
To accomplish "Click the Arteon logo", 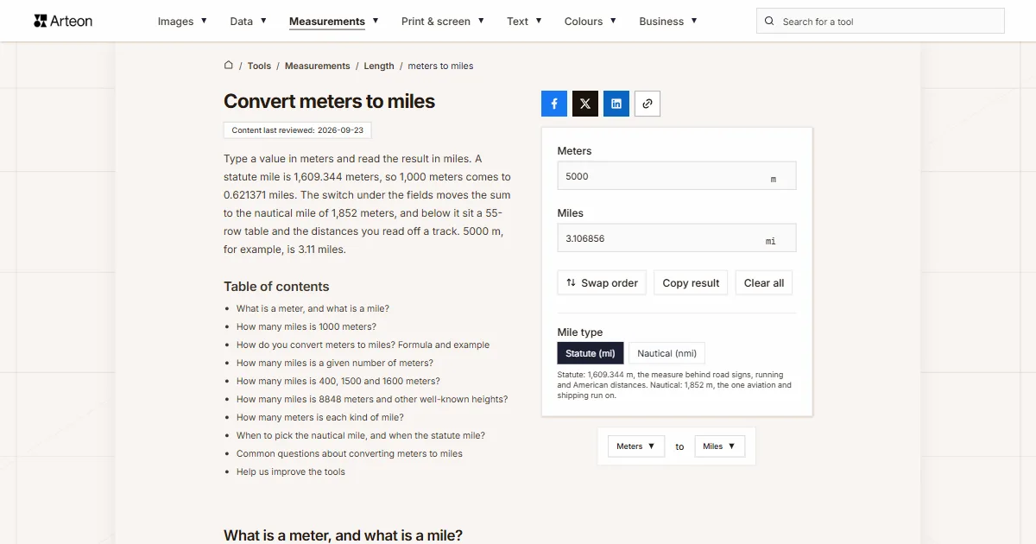I will point(63,21).
